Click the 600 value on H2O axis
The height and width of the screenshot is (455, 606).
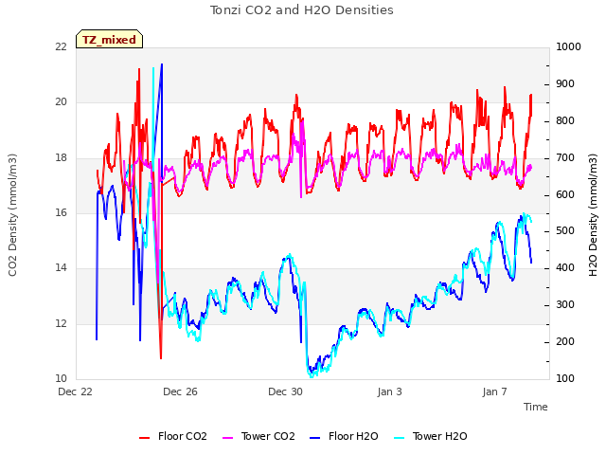point(565,194)
